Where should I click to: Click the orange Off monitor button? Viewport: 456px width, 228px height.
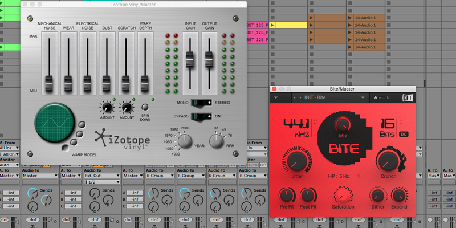pos(46,165)
